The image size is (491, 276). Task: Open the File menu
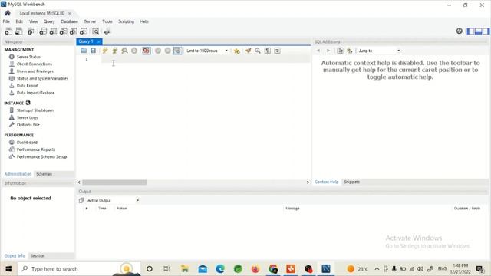[x=6, y=21]
